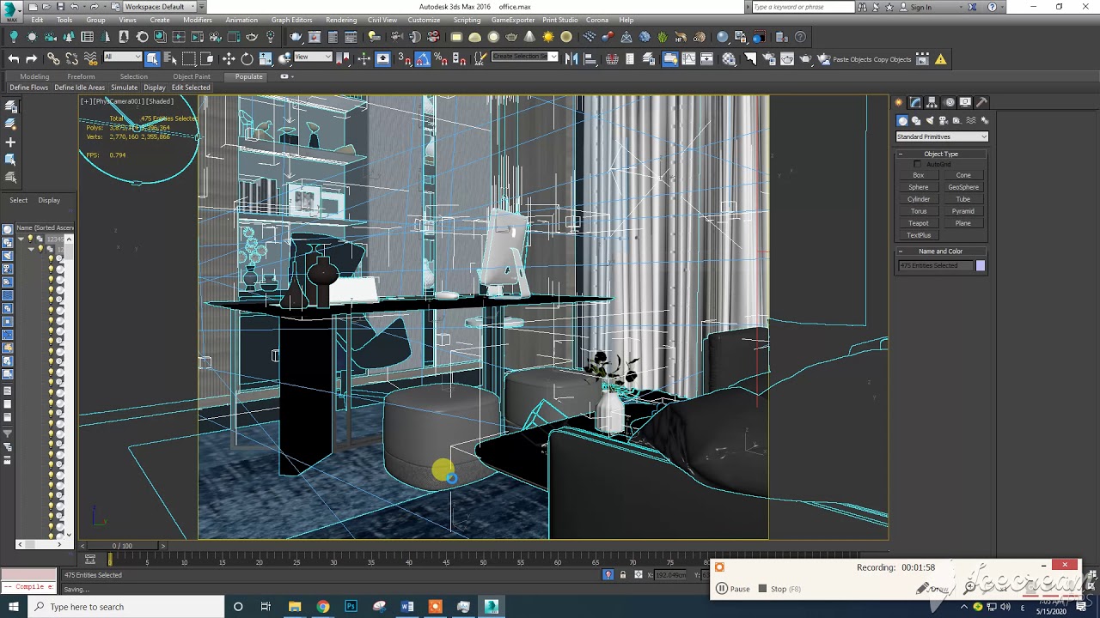The width and height of the screenshot is (1100, 618).
Task: Switch to the Populate ribbon tab
Action: (x=249, y=76)
